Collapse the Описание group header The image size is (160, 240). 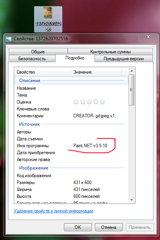[x=71, y=81]
